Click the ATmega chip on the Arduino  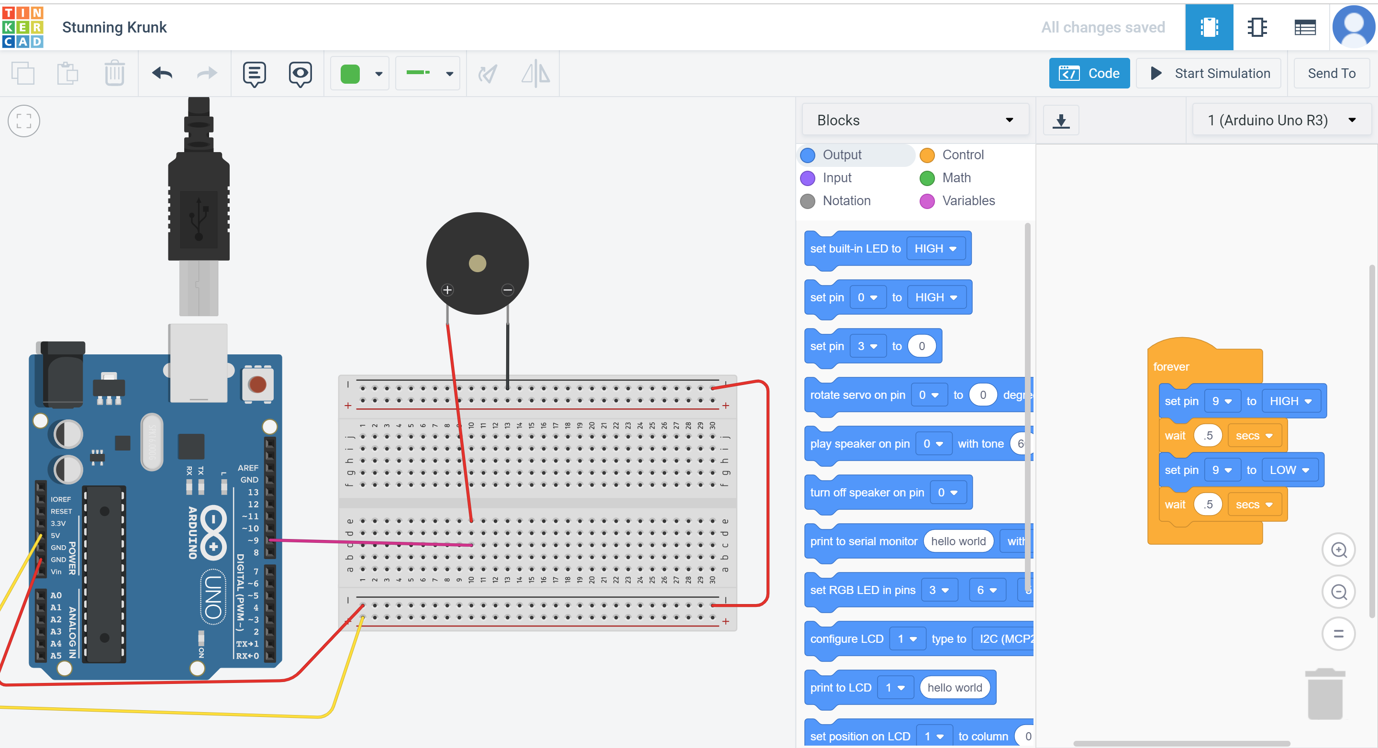coord(104,574)
